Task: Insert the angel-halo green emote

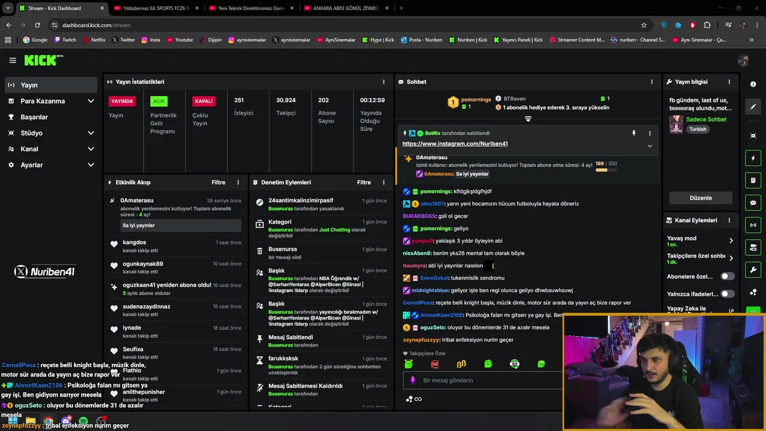Action: point(408,364)
